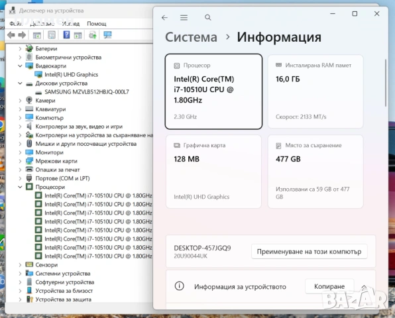The height and width of the screenshot is (318, 395).
Task: Click the info icon beside Информация за устройството
Action: pos(180,286)
